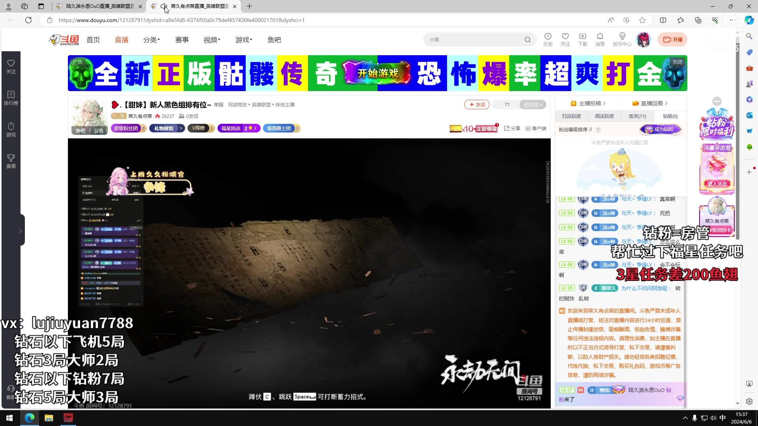Expand 超级粉丝团 badge arrow
The height and width of the screenshot is (426, 758).
(x=144, y=128)
